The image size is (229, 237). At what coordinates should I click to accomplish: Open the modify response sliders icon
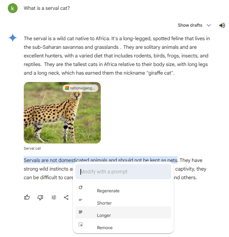[54, 197]
